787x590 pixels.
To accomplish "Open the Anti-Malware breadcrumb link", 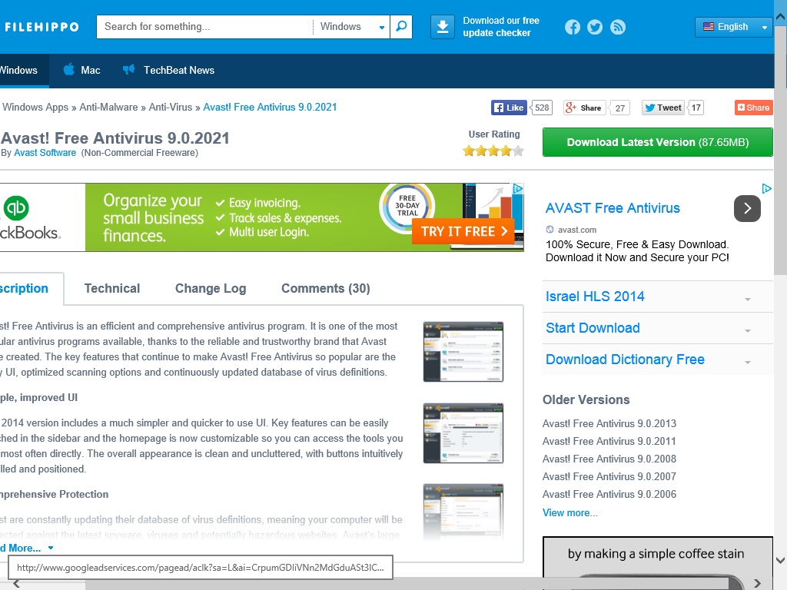I will (x=108, y=107).
